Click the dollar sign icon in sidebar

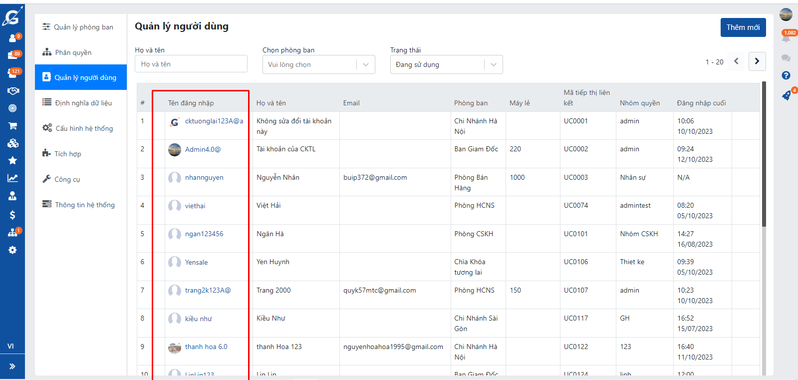click(x=12, y=215)
